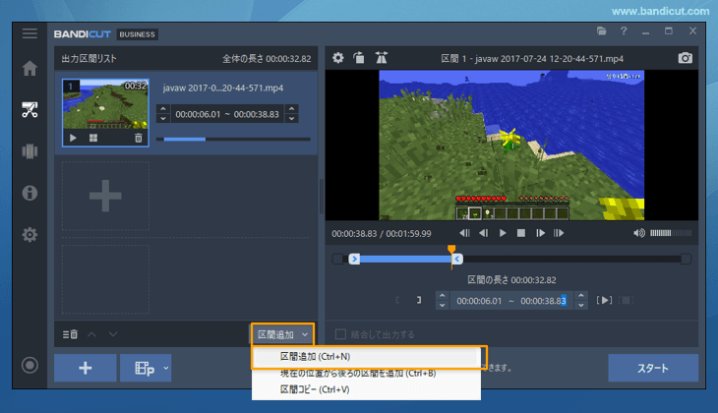Edit the 00:00:38.83 end time field below timeline
The image size is (718, 413).
(543, 301)
